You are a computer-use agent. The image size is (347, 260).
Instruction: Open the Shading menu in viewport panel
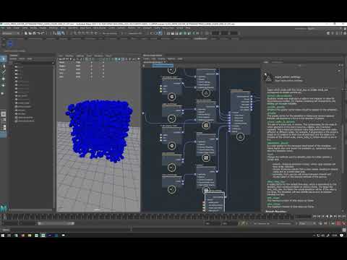69,56
